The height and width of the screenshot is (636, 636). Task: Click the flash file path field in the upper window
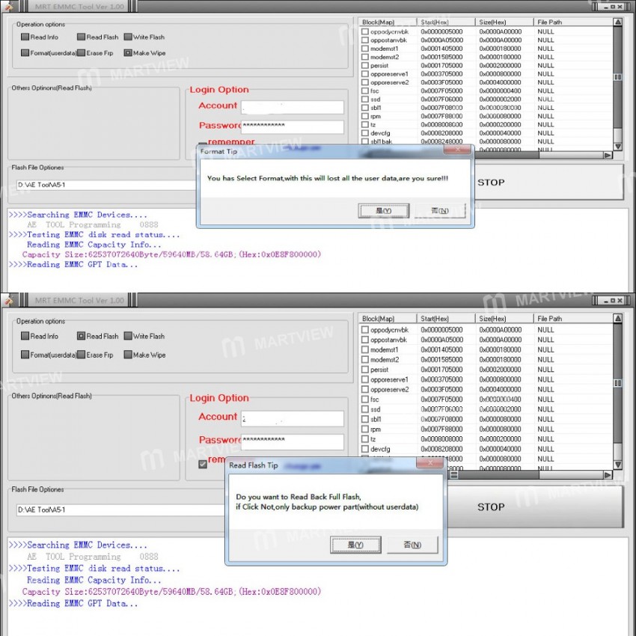tap(106, 185)
